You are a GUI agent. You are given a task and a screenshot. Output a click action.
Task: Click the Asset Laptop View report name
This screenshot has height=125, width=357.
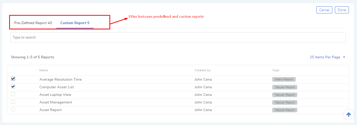click(x=55, y=95)
